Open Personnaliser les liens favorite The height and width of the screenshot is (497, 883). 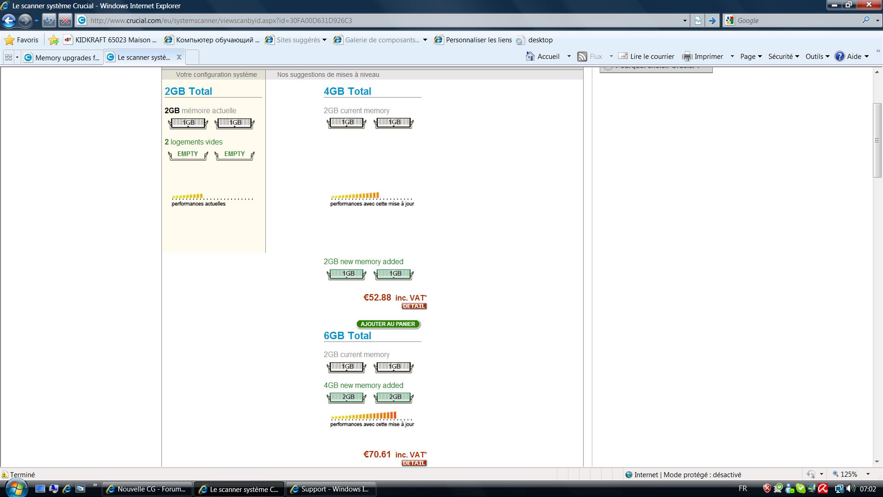[x=473, y=40]
